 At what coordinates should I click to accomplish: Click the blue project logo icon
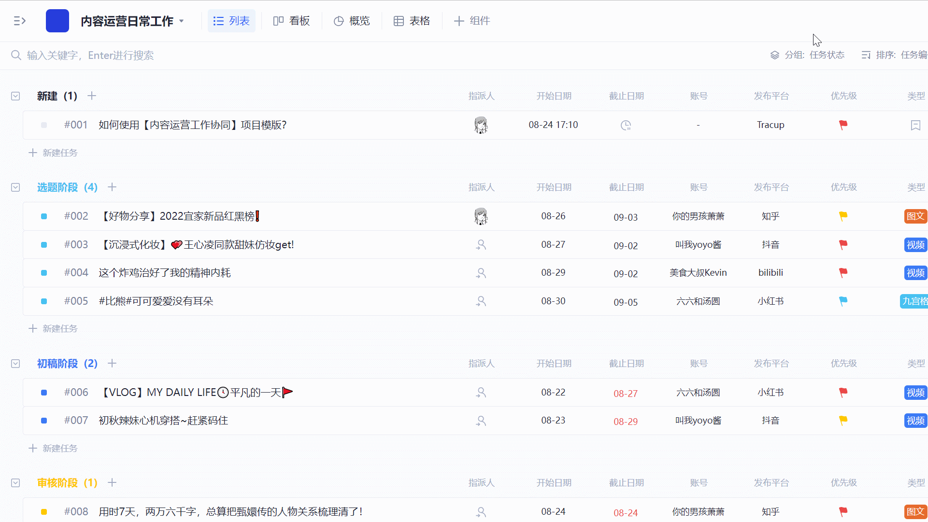57,21
